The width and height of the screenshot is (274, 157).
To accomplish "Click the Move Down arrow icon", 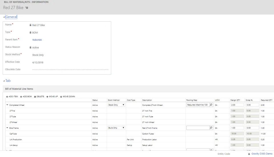I will (x=61, y=97).
